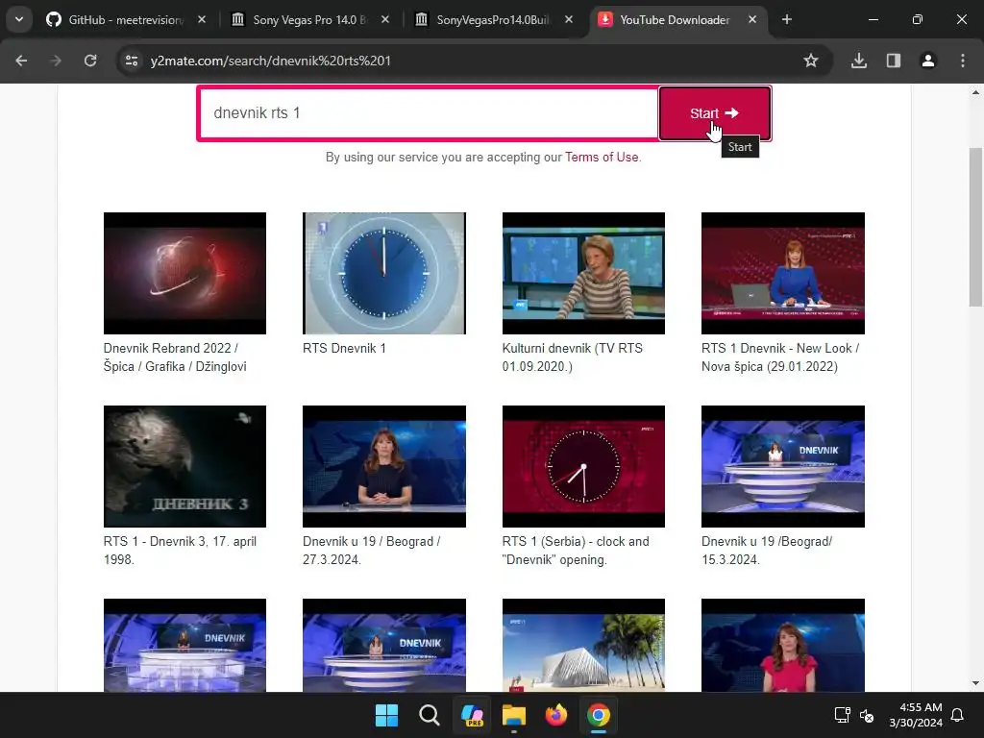Click title Dnevnik Rebrand 2022 / Špica
The height and width of the screenshot is (738, 984).
coord(175,357)
